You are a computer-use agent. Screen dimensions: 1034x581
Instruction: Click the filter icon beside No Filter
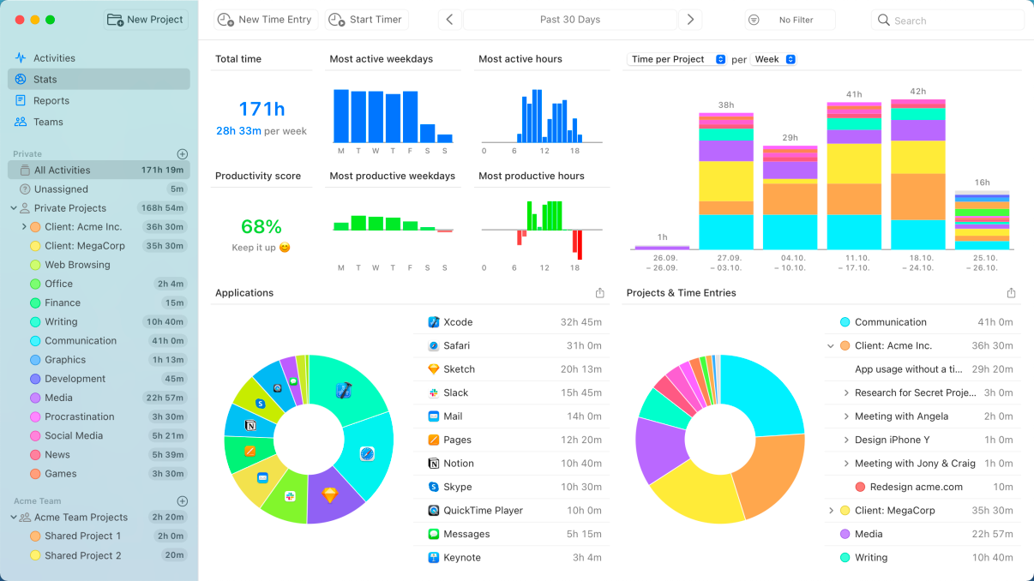click(754, 20)
